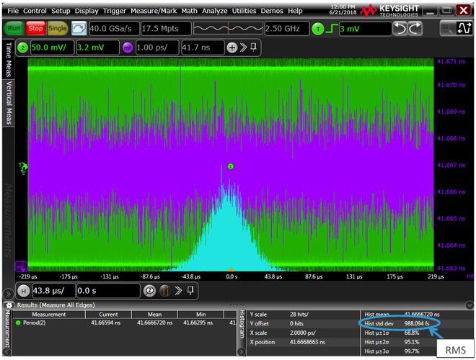The image size is (476, 360).
Task: Select the 50.0 mV/ vertical scale field
Action: [x=52, y=48]
